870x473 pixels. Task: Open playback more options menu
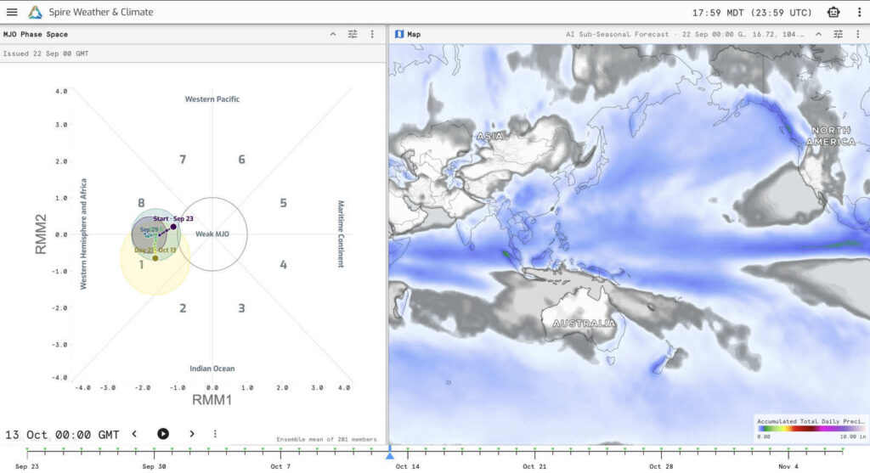tap(215, 434)
